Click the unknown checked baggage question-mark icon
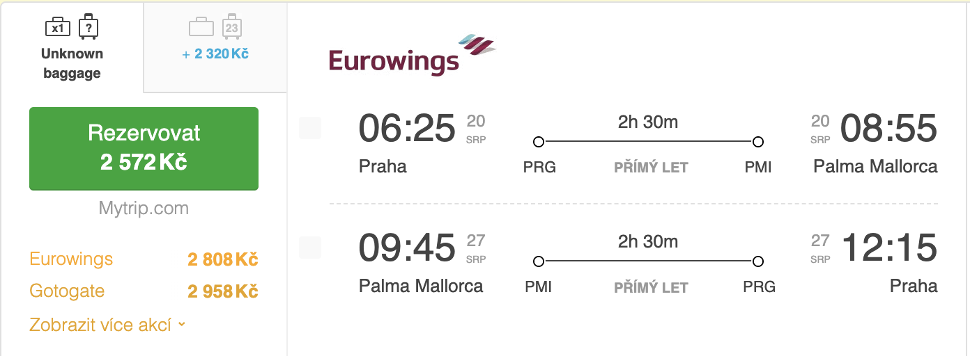This screenshot has width=970, height=356. tap(88, 26)
